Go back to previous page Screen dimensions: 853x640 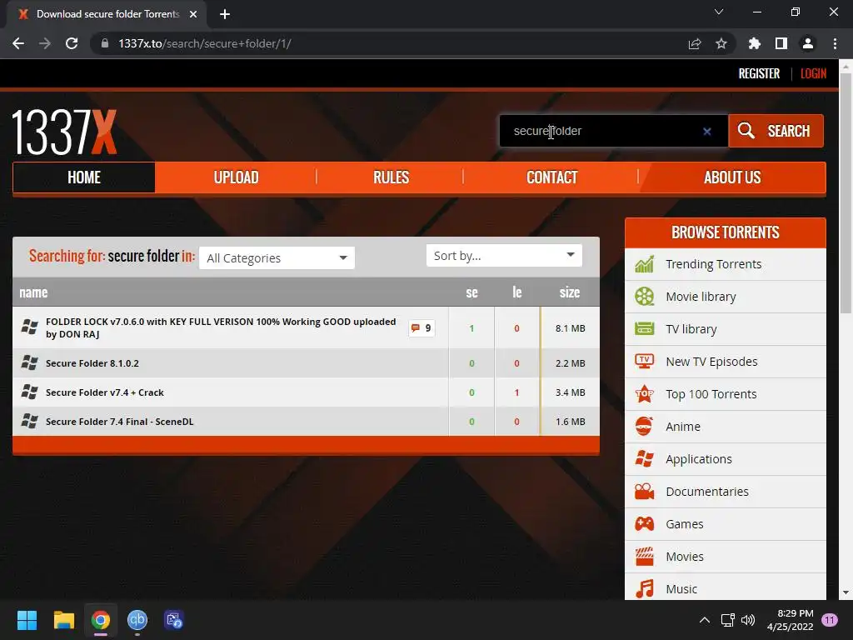(18, 43)
